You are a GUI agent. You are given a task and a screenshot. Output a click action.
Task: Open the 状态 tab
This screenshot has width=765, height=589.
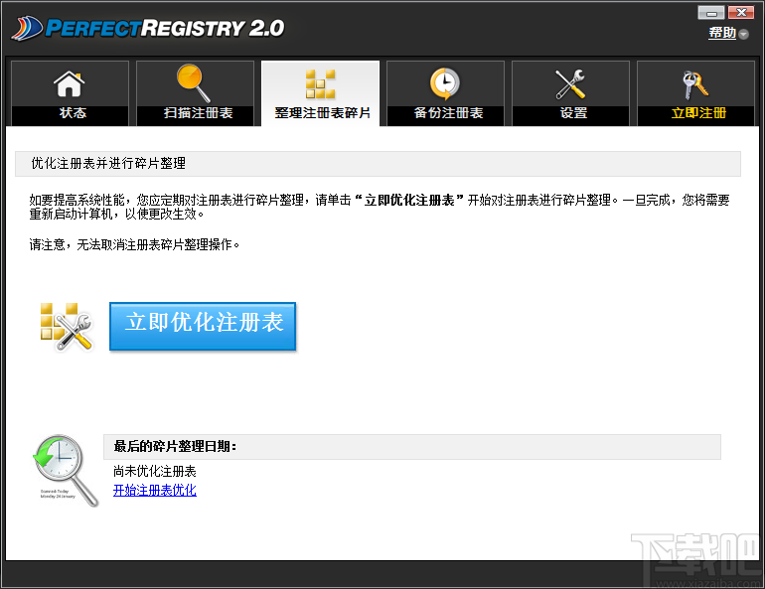point(70,93)
